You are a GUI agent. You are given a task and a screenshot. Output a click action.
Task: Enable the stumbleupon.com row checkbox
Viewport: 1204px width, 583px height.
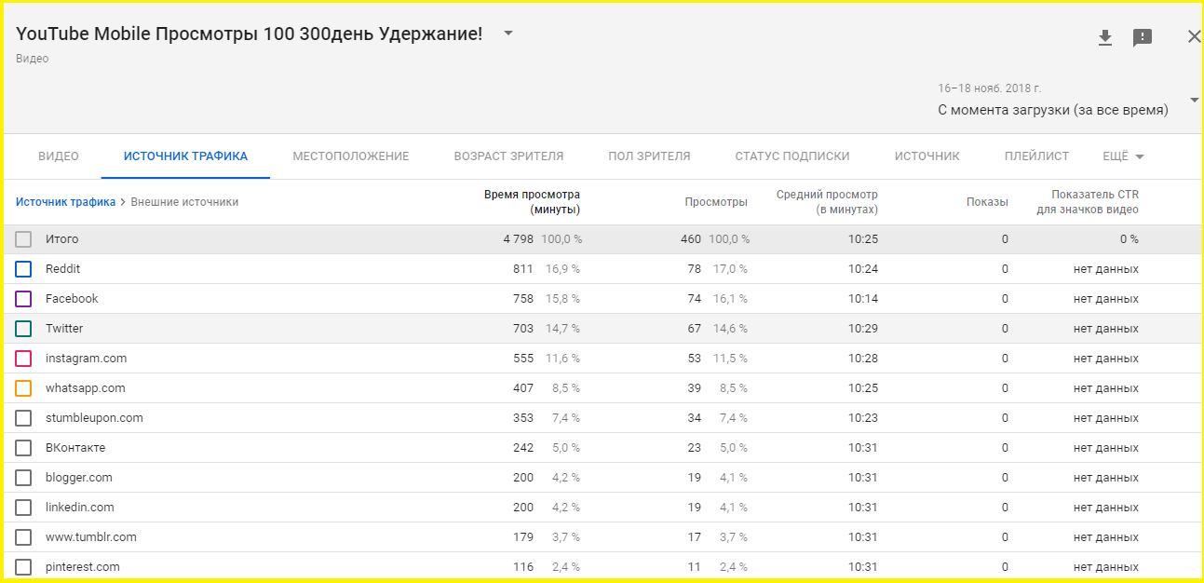[x=23, y=418]
